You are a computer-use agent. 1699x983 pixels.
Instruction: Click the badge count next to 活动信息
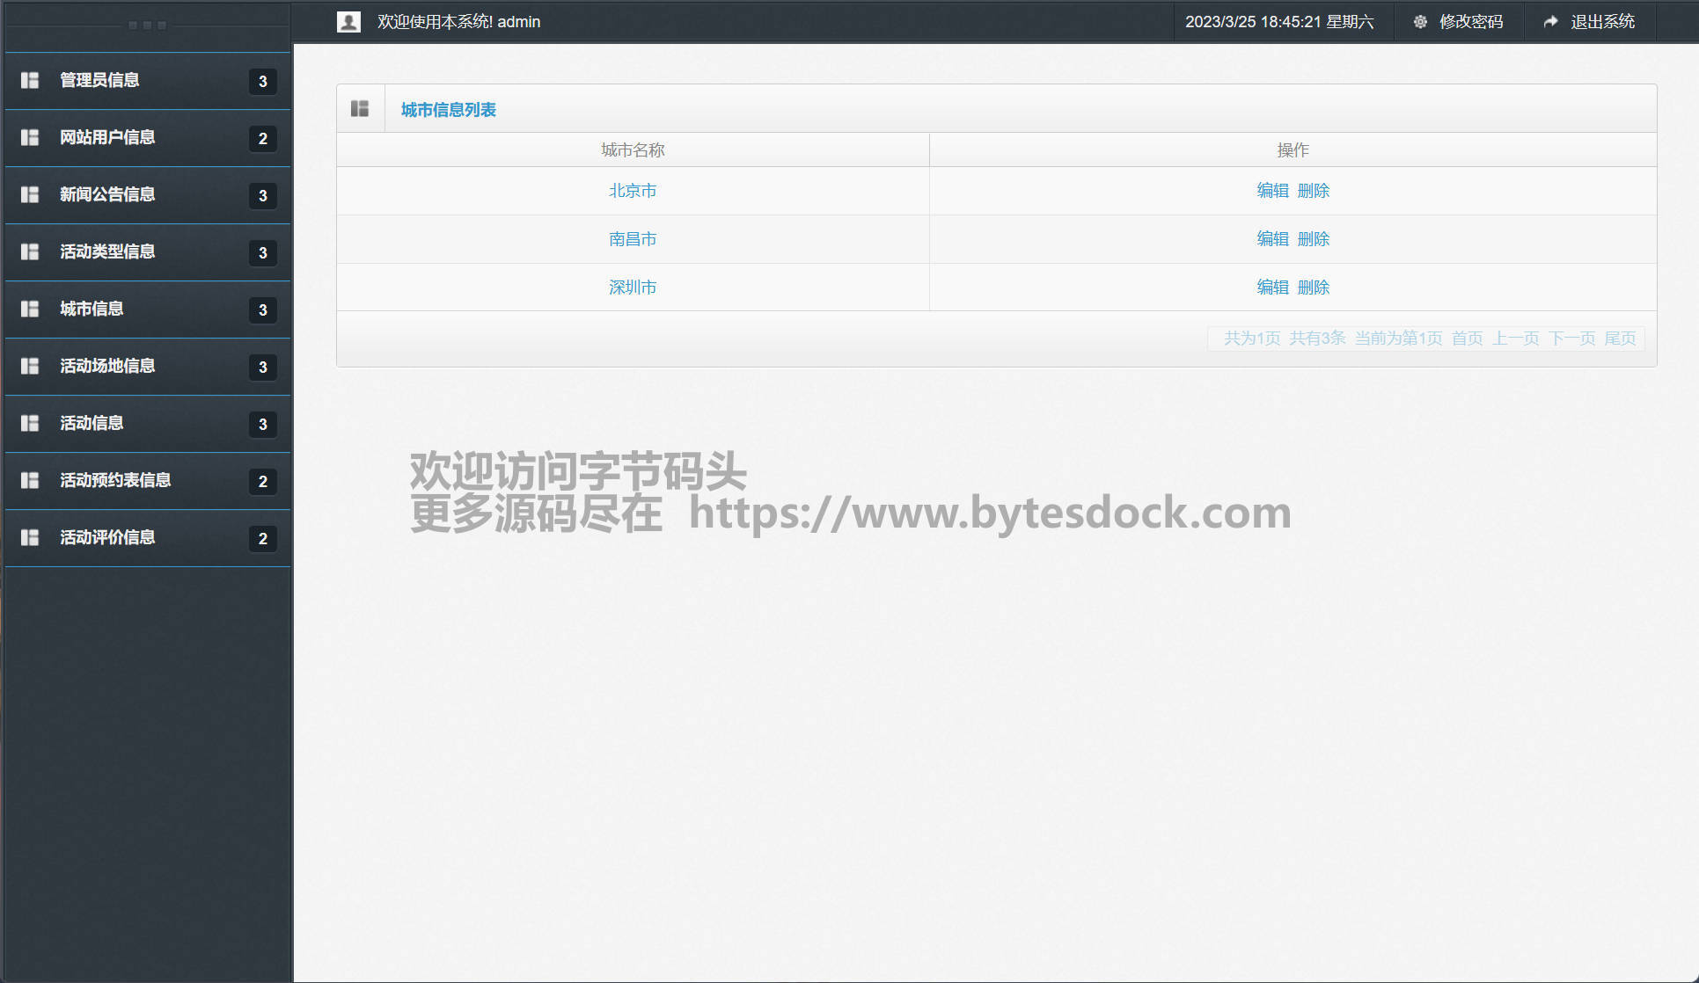(262, 425)
